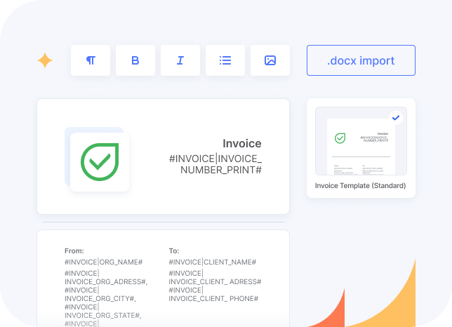Toggle the blue checkmark on the template
The width and height of the screenshot is (452, 327).
pyautogui.click(x=396, y=118)
